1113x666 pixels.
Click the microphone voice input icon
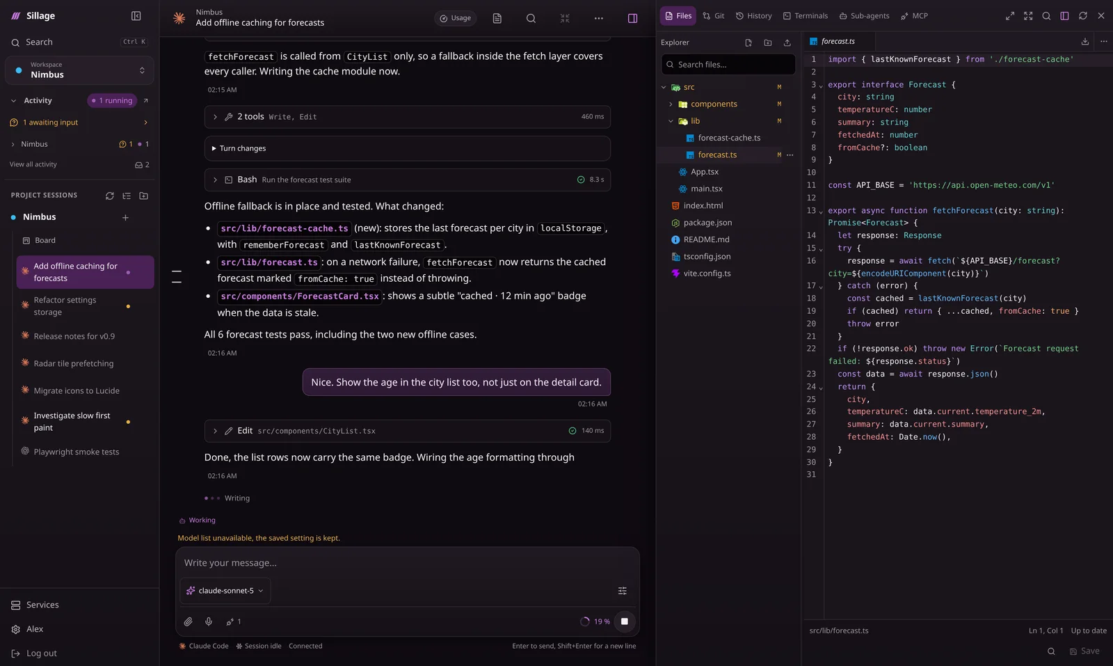[209, 621]
